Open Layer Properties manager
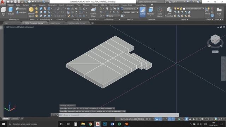The height and width of the screenshot is (127, 226). [x=169, y=12]
